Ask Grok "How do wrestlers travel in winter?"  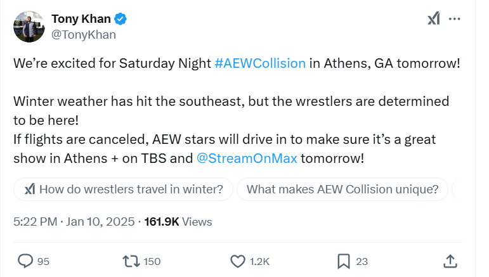124,189
